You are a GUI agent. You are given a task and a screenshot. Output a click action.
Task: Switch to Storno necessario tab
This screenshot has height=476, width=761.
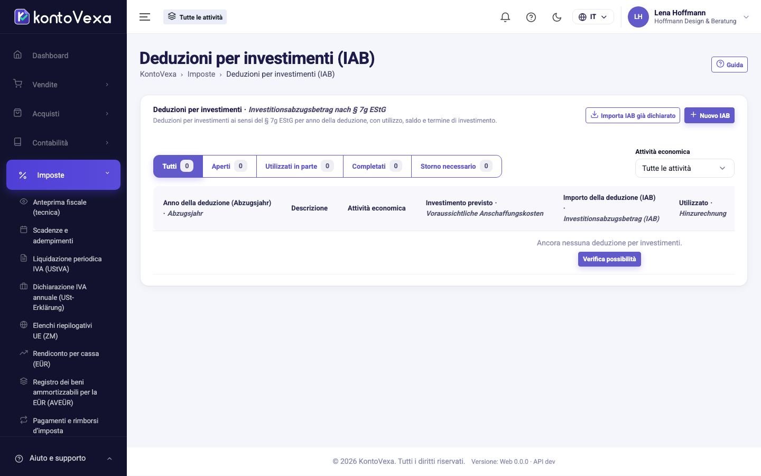[457, 166]
